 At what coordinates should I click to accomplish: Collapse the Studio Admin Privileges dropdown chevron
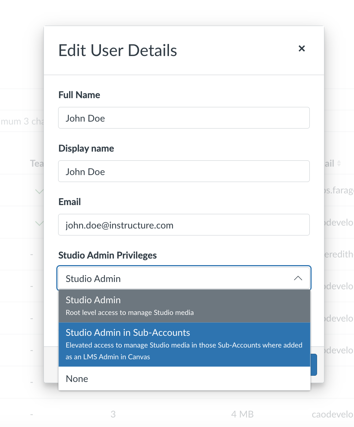(298, 278)
